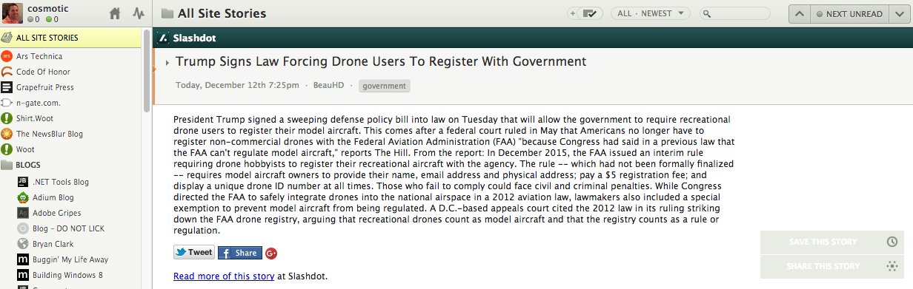This screenshot has width=913, height=289.
Task: Go to previous story with up chevron
Action: click(799, 13)
